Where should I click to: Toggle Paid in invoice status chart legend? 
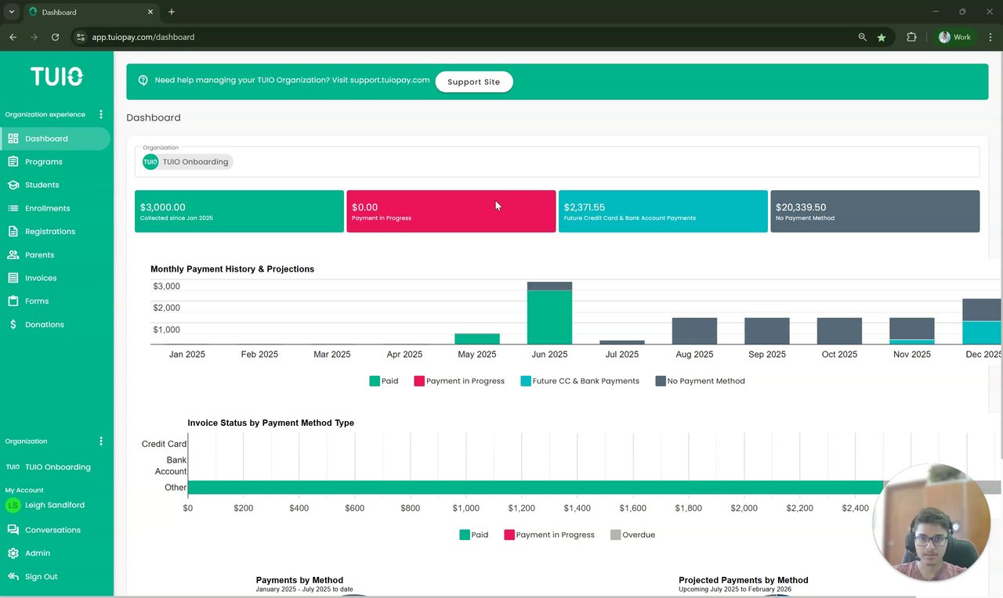474,535
